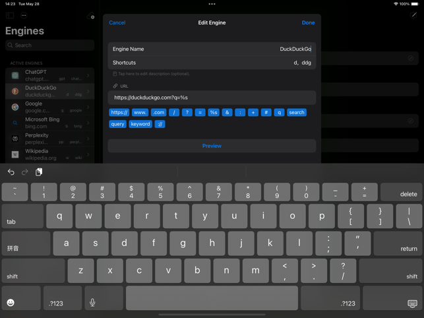The height and width of the screenshot is (318, 424).
Task: Insert the %s placeholder token
Action: pos(214,112)
